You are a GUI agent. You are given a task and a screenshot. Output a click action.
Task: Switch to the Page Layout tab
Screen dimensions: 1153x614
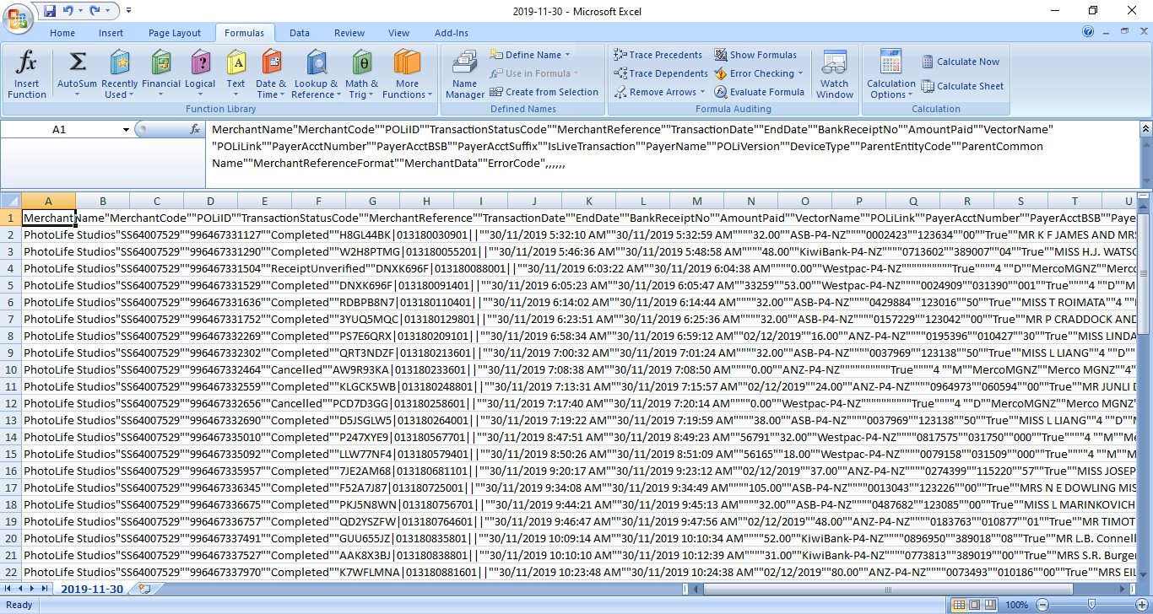[x=175, y=33]
